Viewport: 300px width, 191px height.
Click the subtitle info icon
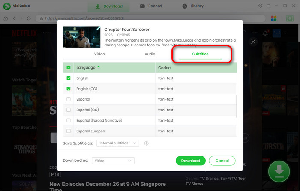click(x=147, y=143)
